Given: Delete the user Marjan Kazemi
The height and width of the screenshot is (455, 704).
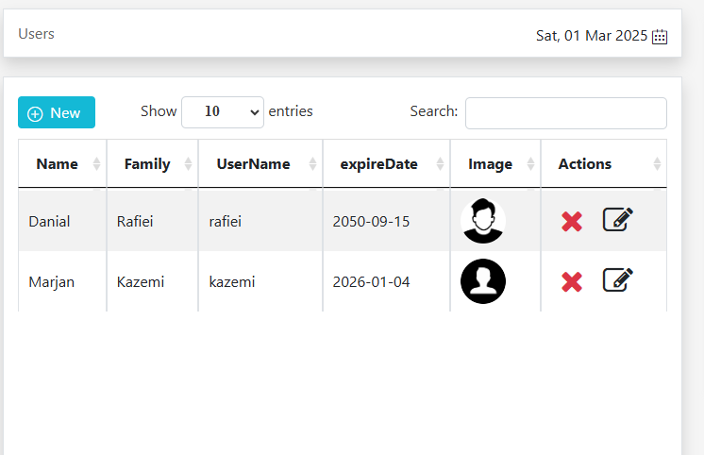Looking at the screenshot, I should pos(571,281).
